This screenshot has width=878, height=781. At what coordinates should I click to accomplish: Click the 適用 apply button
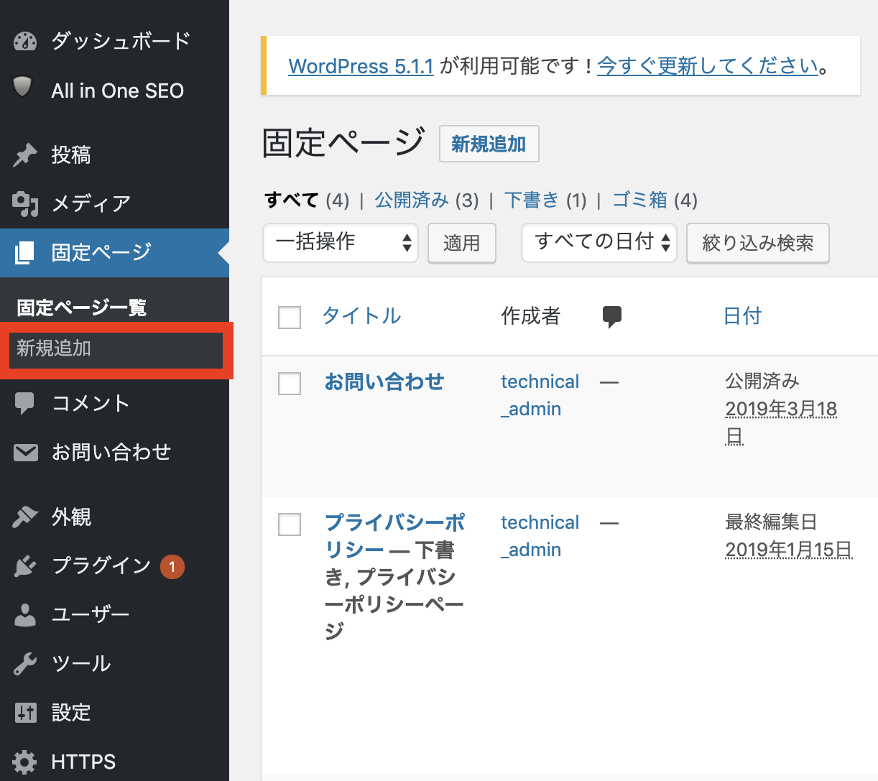coord(461,244)
